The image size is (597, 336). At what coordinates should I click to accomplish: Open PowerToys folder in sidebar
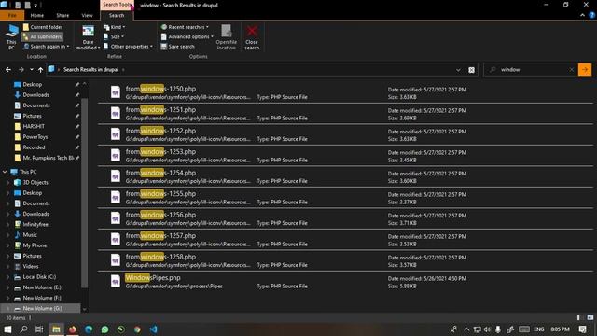(35, 137)
